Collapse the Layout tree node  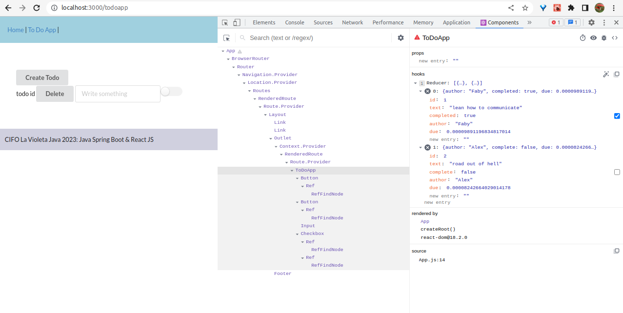pyautogui.click(x=265, y=115)
